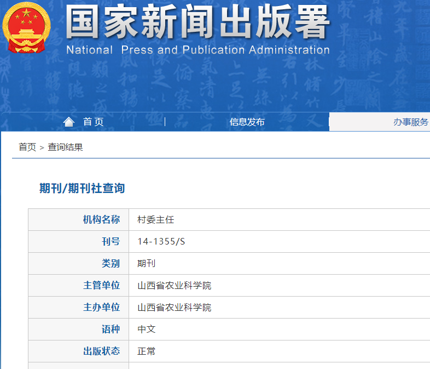Click the 国家新闻出版署 site title
430x369 pixels.
[197, 23]
